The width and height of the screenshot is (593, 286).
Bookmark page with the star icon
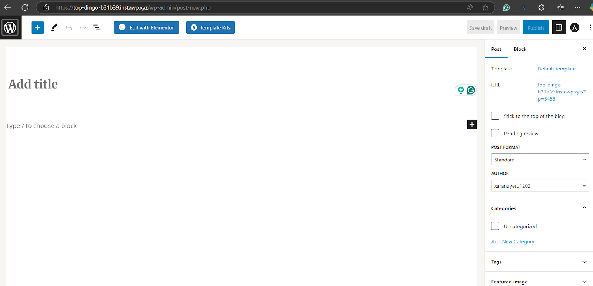[486, 7]
